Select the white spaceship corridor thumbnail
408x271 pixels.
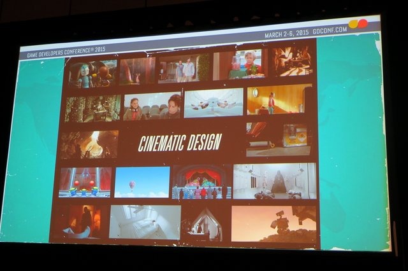pyautogui.click(x=214, y=103)
